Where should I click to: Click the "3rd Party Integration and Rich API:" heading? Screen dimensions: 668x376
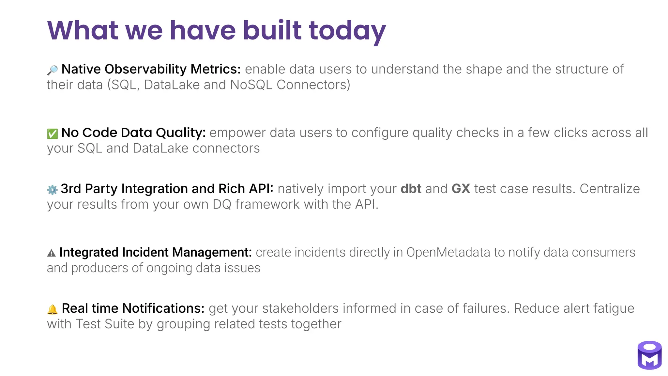point(167,189)
